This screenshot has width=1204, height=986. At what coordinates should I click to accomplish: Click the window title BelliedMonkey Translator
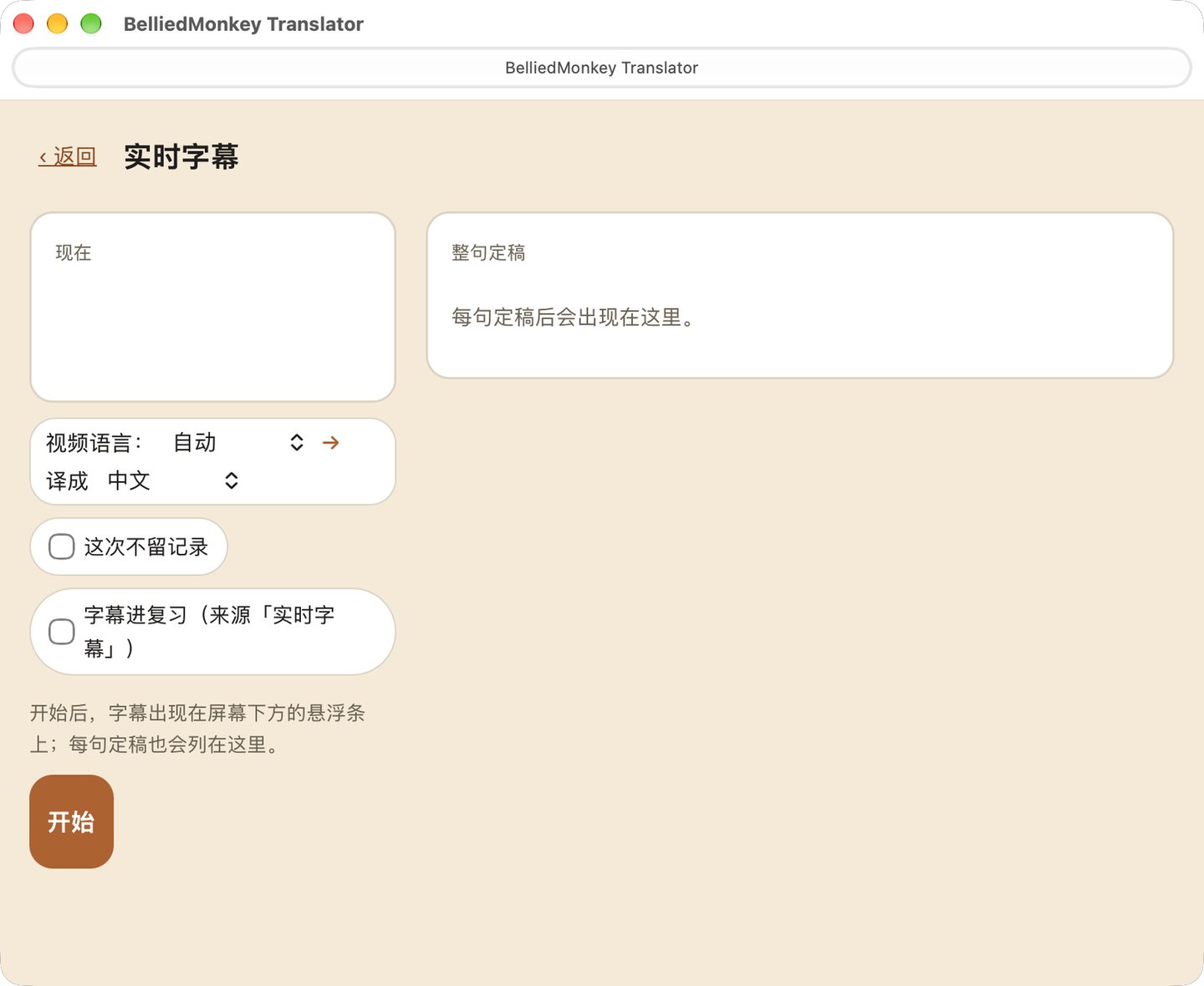243,24
